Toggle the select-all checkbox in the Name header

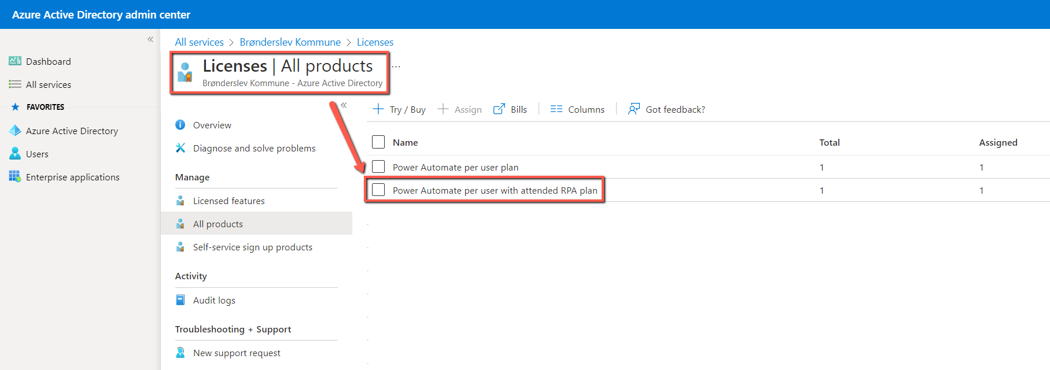378,142
